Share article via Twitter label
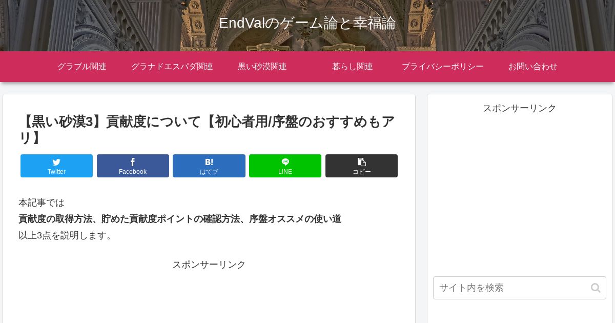The width and height of the screenshot is (615, 323). 56,172
